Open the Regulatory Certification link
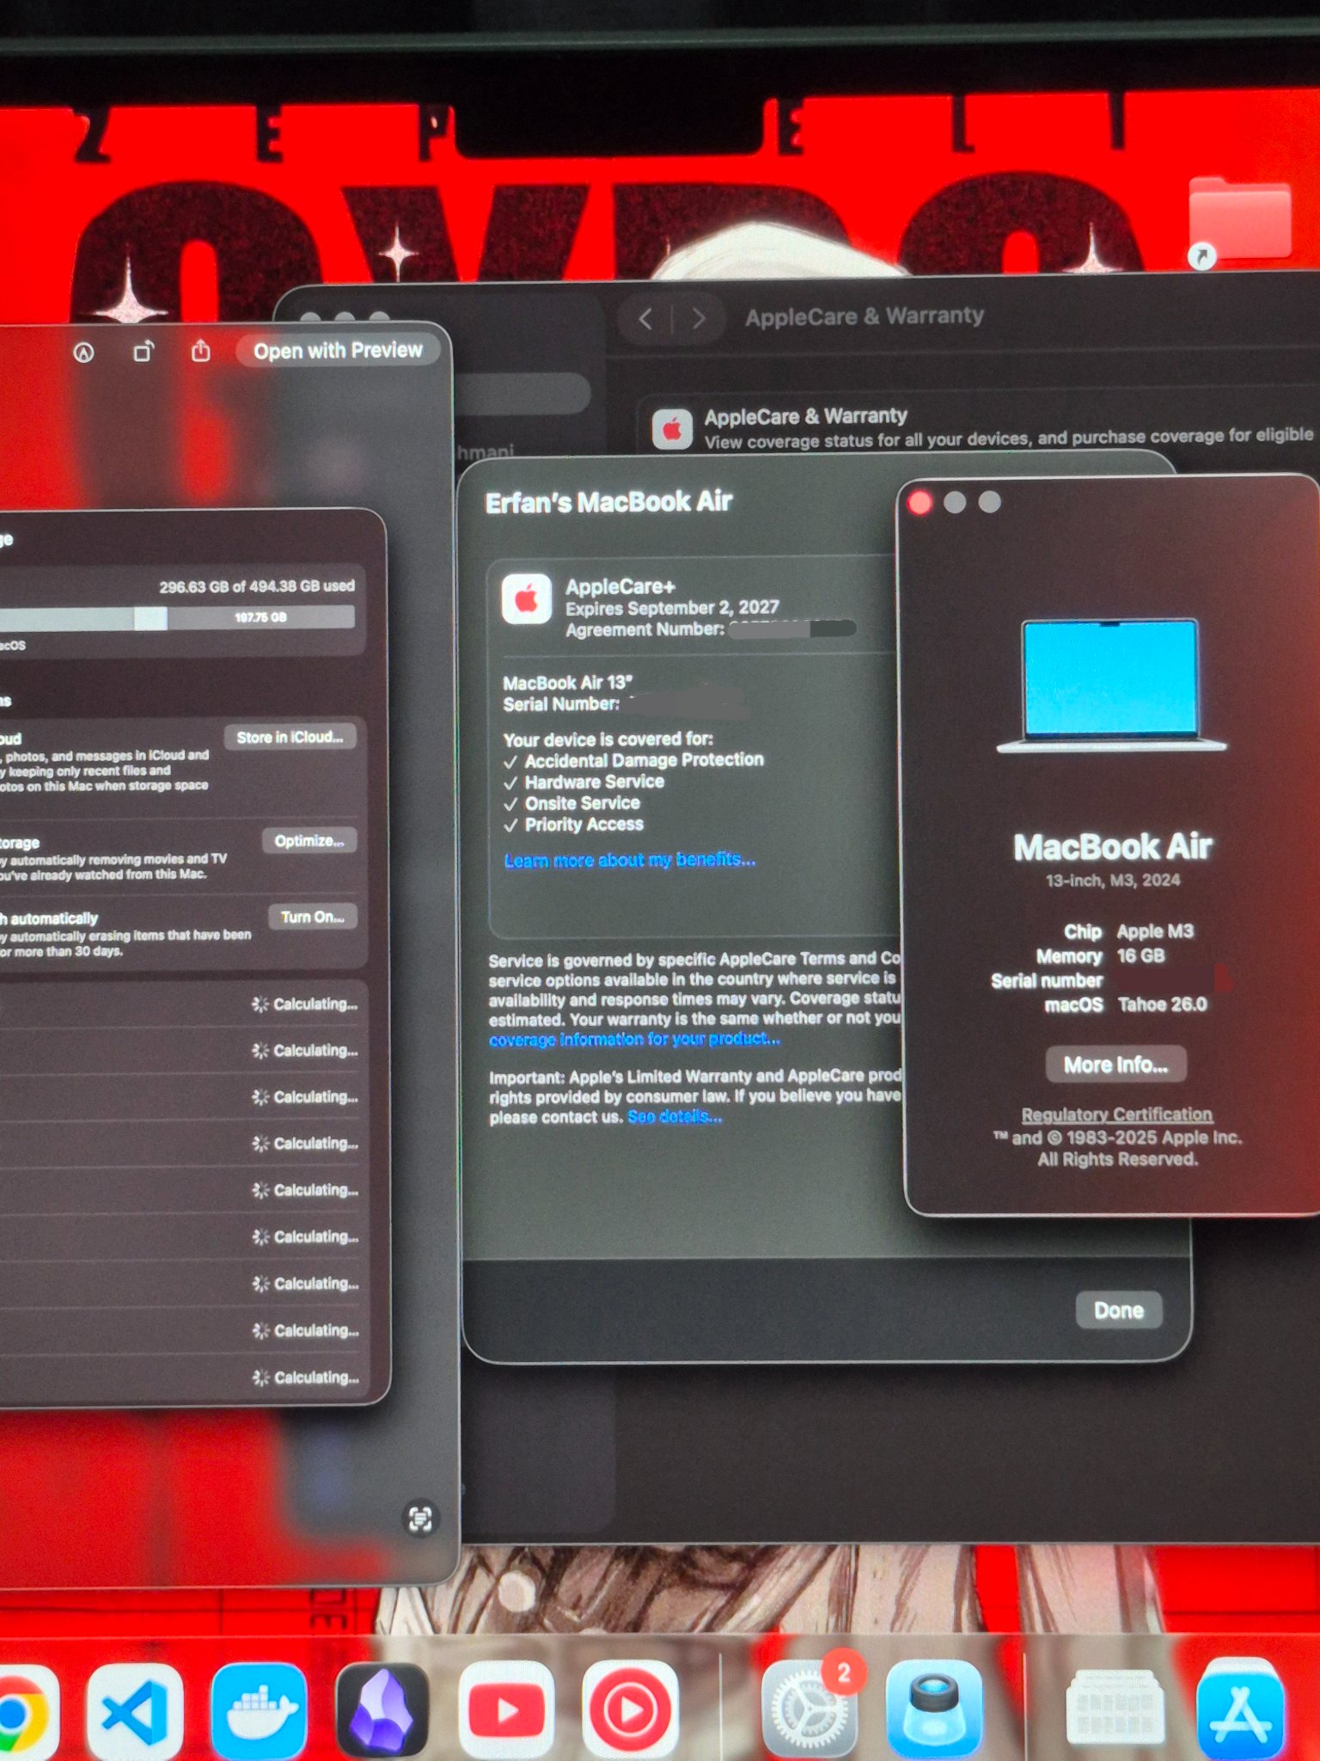 (x=1116, y=1114)
